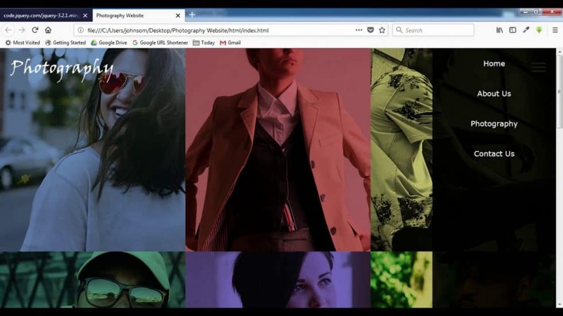Click the green download arrow icon
Image resolution: width=563 pixels, height=316 pixels.
(539, 30)
